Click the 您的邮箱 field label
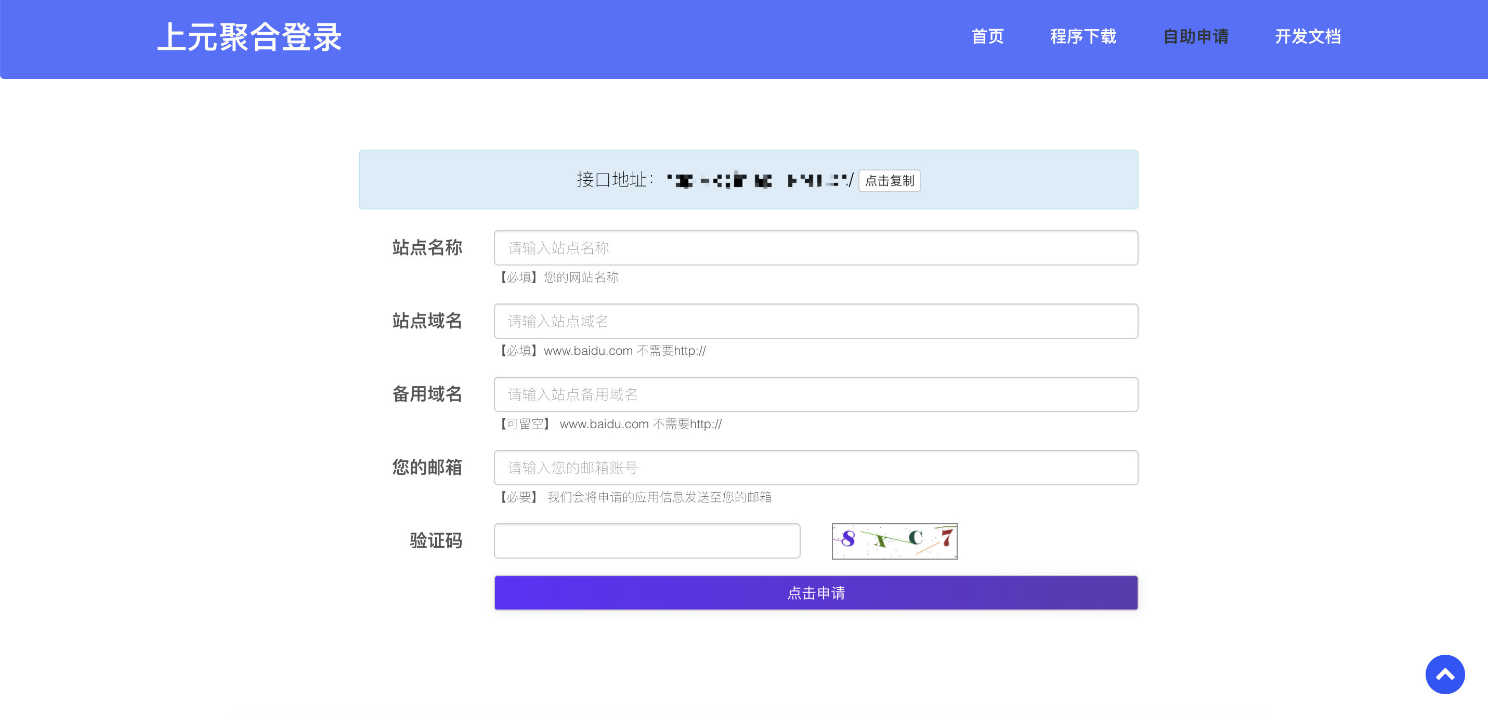 click(x=427, y=467)
